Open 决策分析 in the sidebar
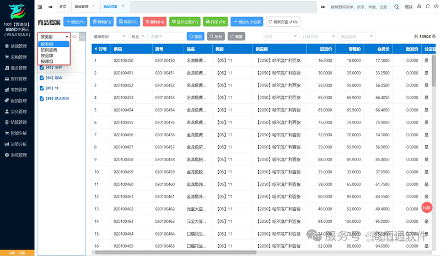441x256 pixels. pos(16,144)
